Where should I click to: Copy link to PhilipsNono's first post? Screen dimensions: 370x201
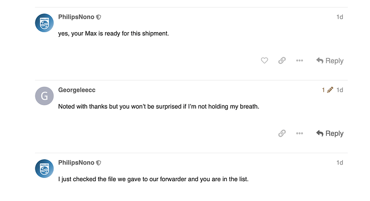(282, 61)
